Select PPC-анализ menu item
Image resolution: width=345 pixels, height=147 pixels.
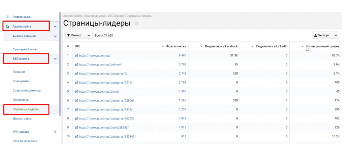coord(21,132)
